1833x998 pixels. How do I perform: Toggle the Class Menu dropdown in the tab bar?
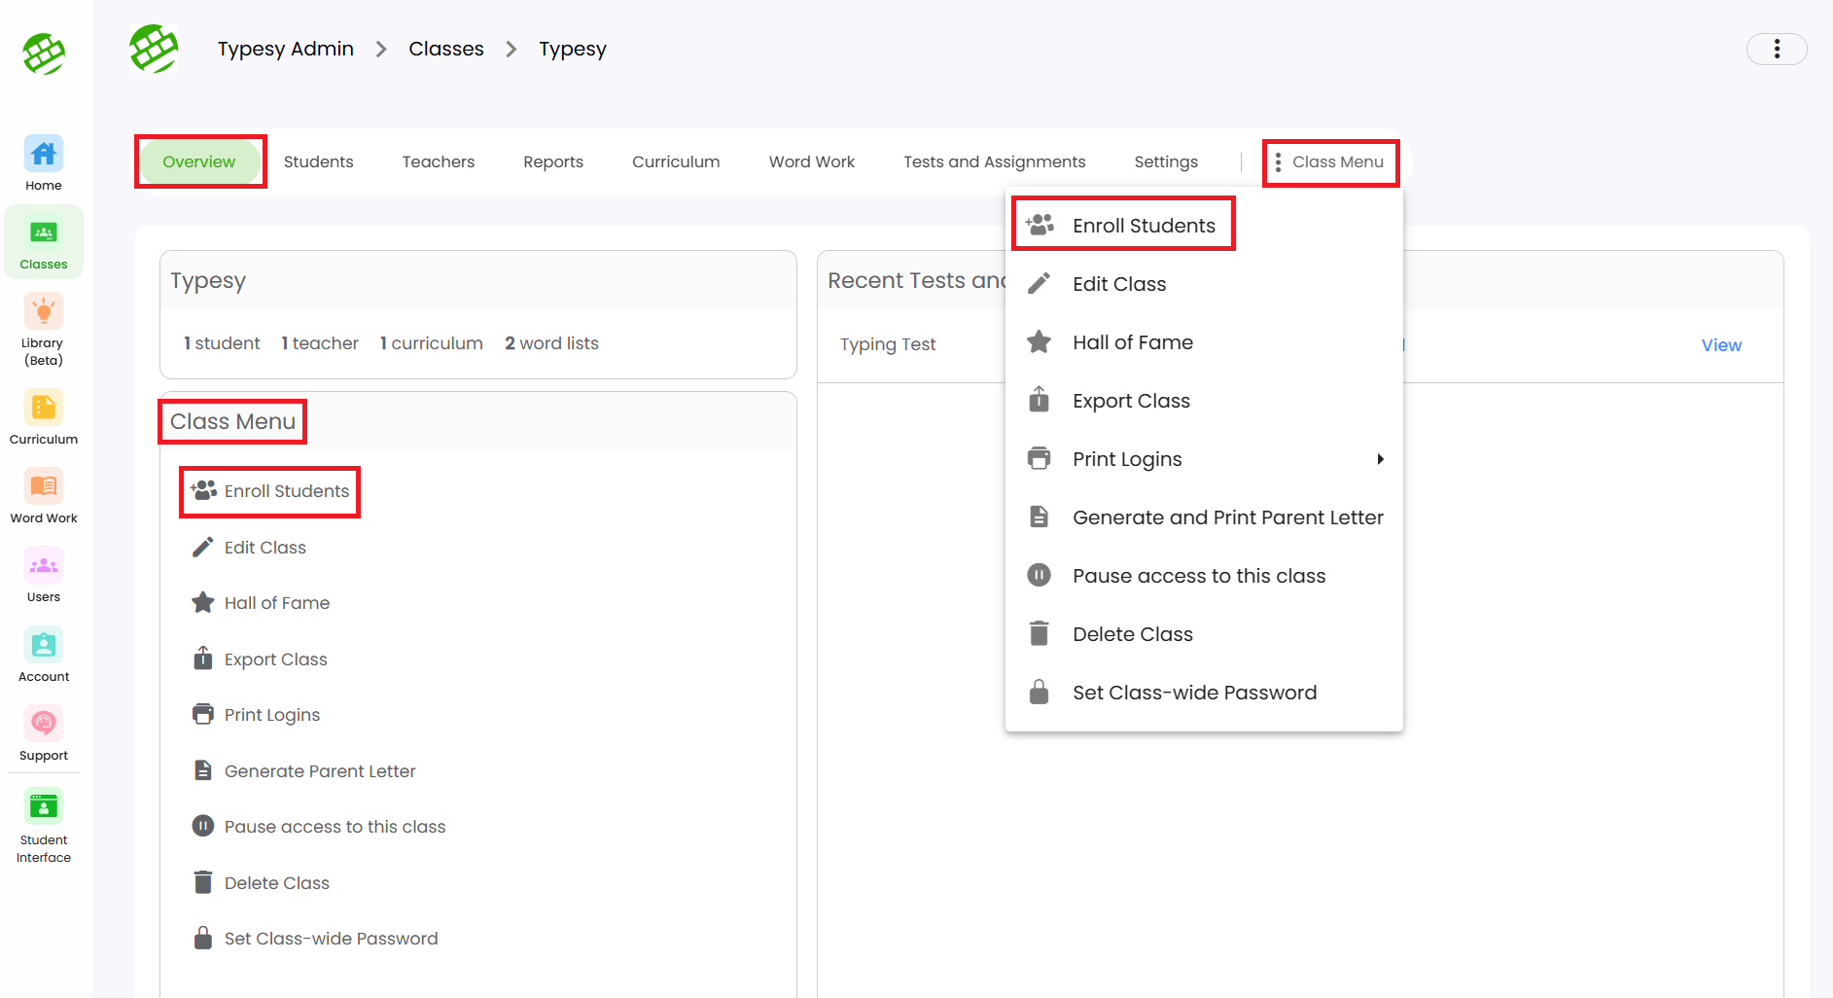click(x=1329, y=162)
